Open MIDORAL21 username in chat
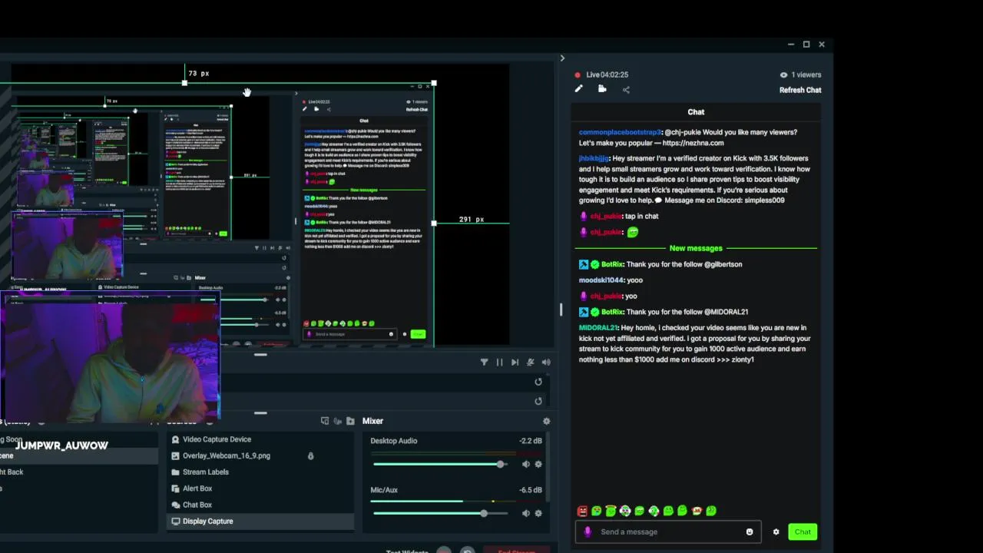The height and width of the screenshot is (553, 983). [597, 328]
